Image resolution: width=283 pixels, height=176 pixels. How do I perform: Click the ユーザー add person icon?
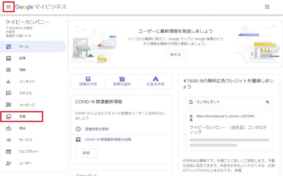pyautogui.click(x=9, y=163)
